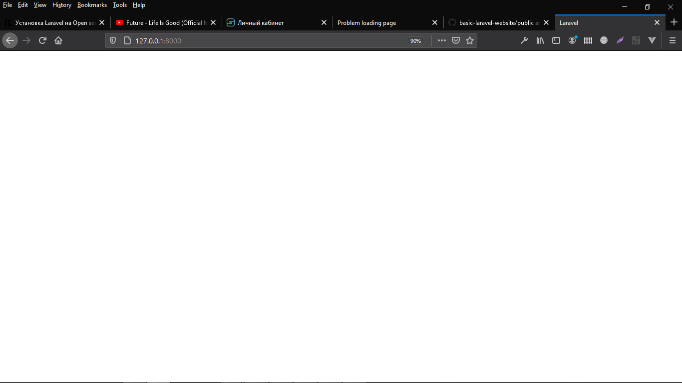Open the Edit menu
The width and height of the screenshot is (682, 383).
[x=23, y=5]
